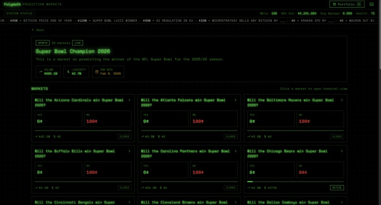Open the Buffalo Bills market chevron
Viewport: 381px width, 205px height.
point(129,151)
